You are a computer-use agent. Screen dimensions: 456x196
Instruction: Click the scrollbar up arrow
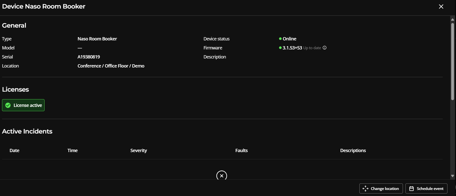pos(452,20)
